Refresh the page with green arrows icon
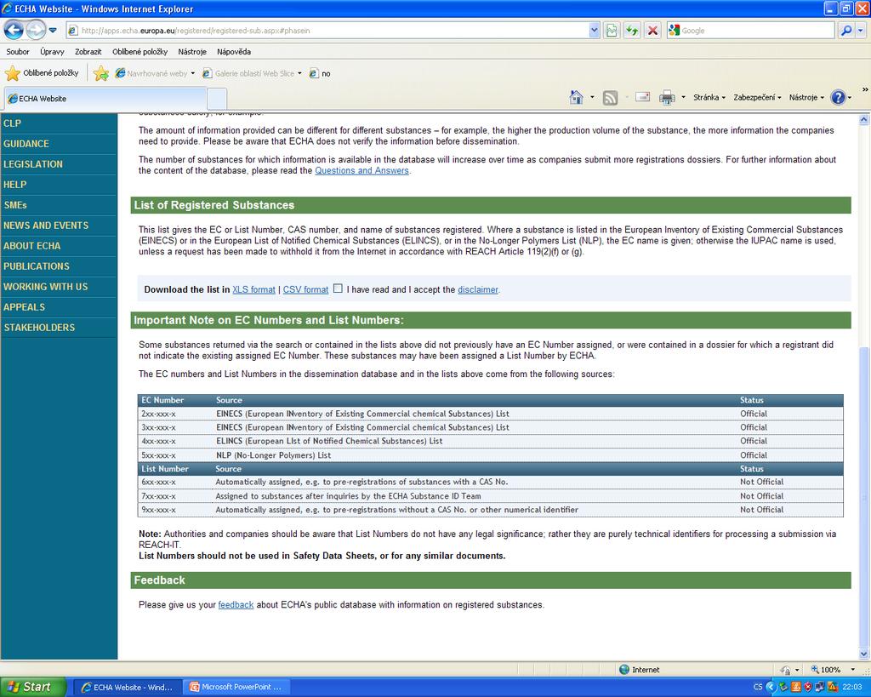This screenshot has height=697, width=871. (632, 31)
